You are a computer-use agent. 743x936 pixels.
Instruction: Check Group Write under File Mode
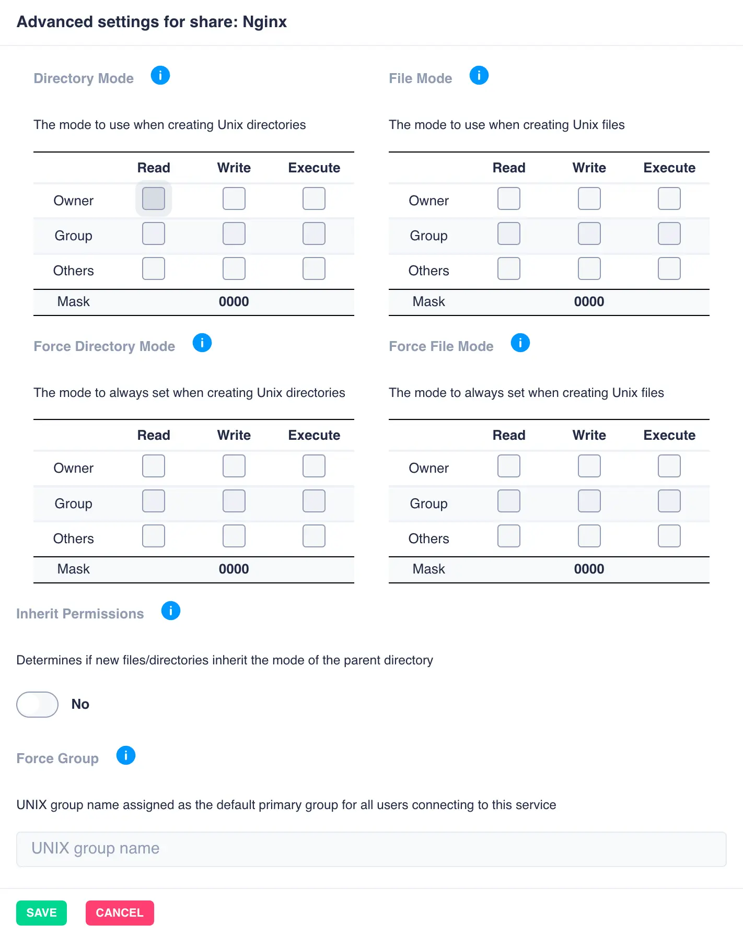pos(589,233)
